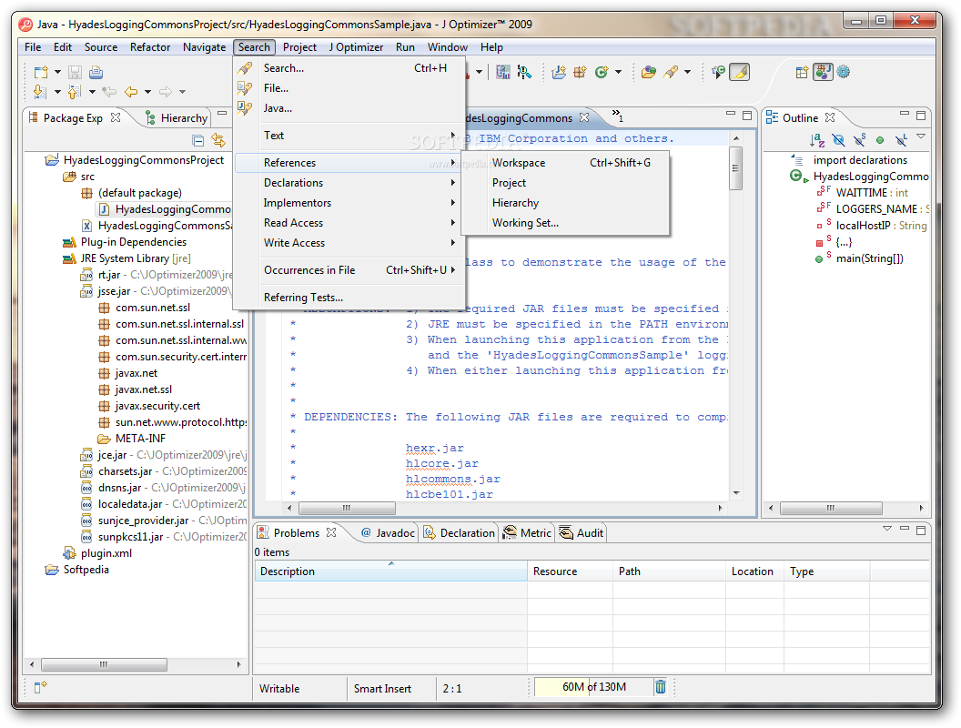The height and width of the screenshot is (728, 961).
Task: Open the Refactor menu
Action: 149,47
